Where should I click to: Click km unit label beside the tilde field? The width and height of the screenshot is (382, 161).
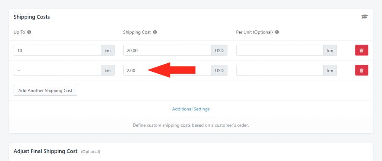[108, 70]
